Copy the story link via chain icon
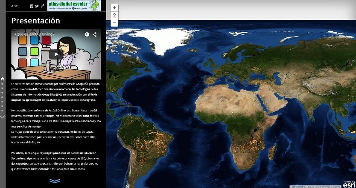Viewport: 356px width, 188px height. pyautogui.click(x=42, y=6)
